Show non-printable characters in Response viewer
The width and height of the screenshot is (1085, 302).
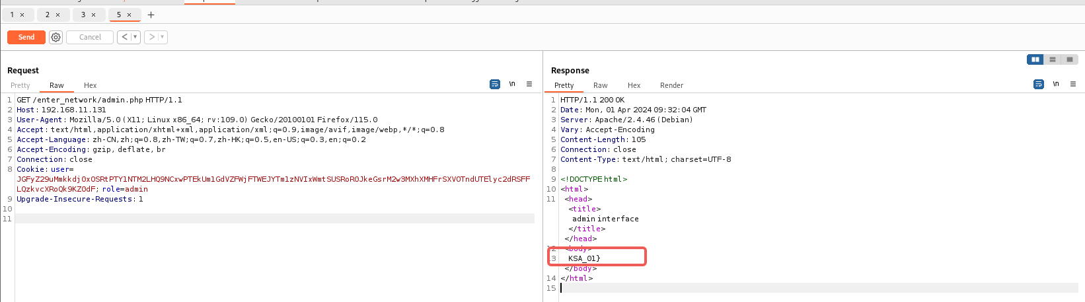pos(1056,84)
